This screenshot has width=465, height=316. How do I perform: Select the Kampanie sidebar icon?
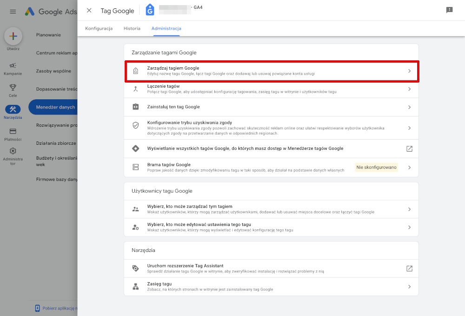point(13,66)
